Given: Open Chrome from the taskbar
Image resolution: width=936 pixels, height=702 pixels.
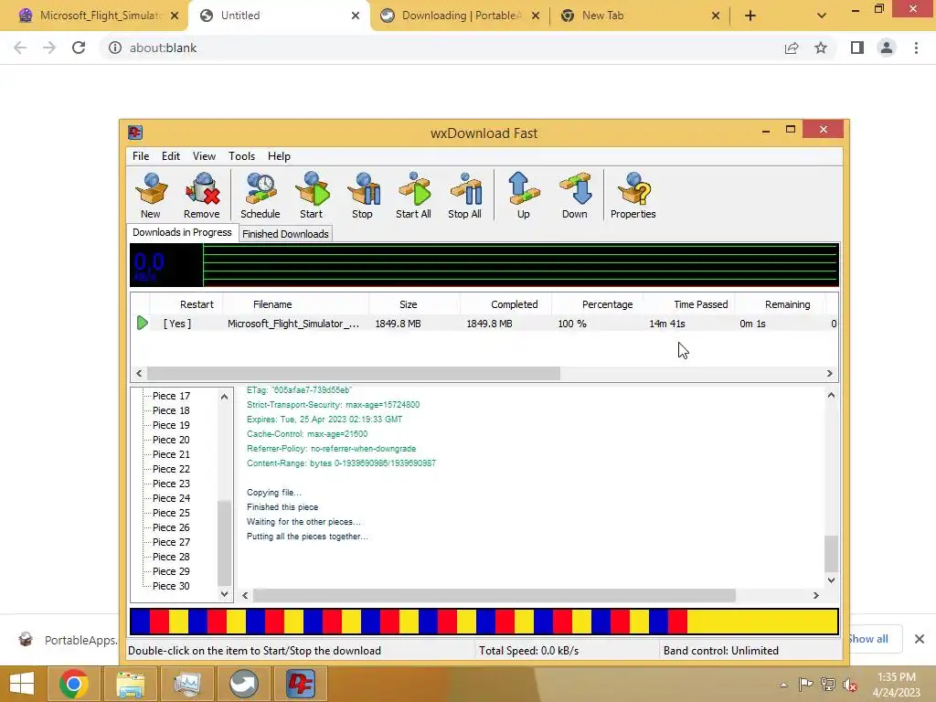Looking at the screenshot, I should [73, 684].
